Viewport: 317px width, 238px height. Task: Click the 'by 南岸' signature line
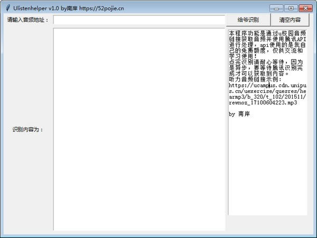pos(239,114)
